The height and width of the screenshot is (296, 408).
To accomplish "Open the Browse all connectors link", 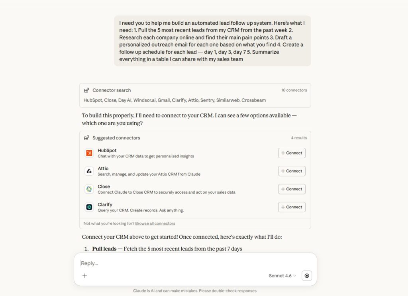I will [155, 223].
